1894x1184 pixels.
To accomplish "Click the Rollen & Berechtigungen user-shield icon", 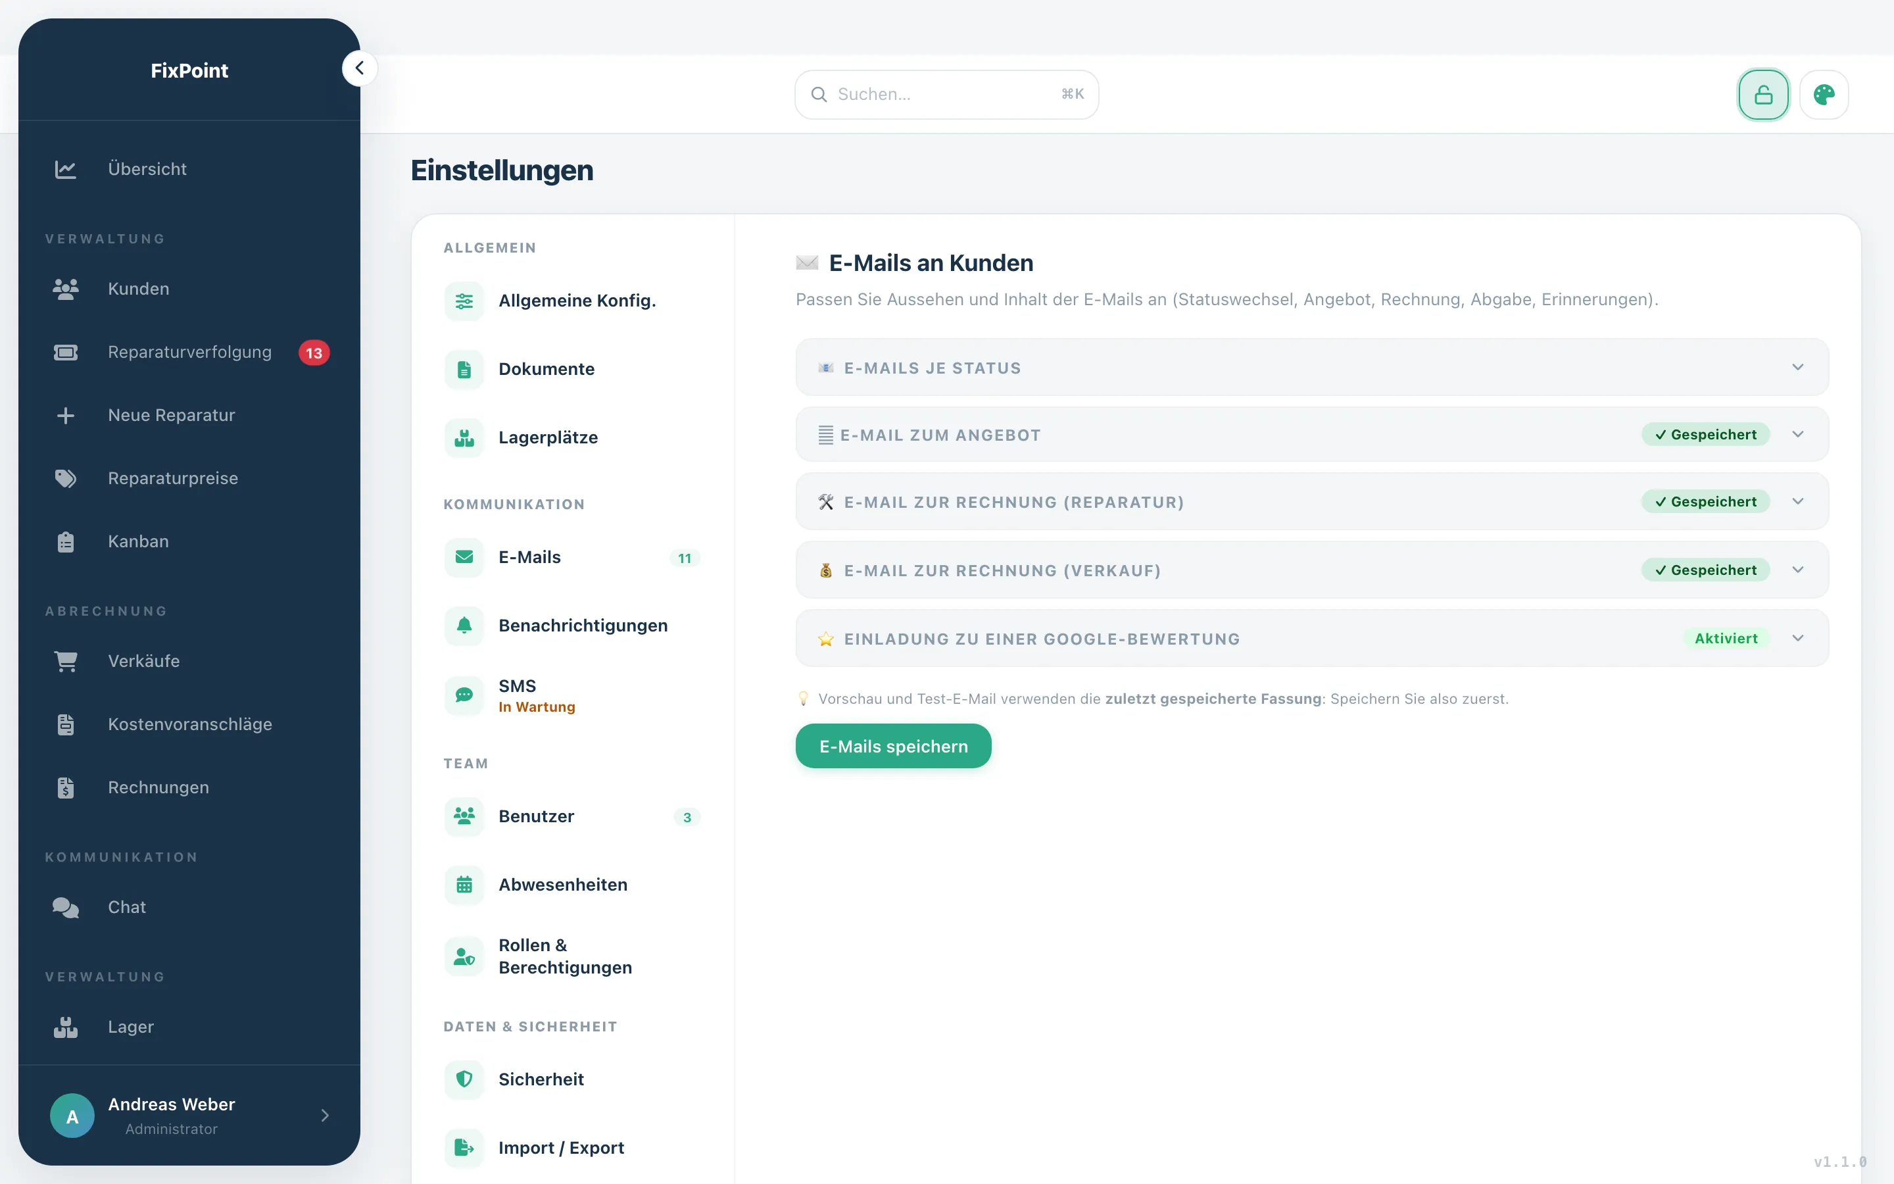I will pyautogui.click(x=464, y=956).
